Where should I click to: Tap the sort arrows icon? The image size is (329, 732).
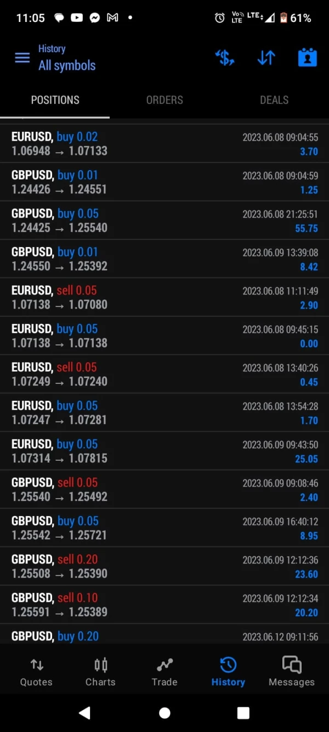pyautogui.click(x=266, y=58)
